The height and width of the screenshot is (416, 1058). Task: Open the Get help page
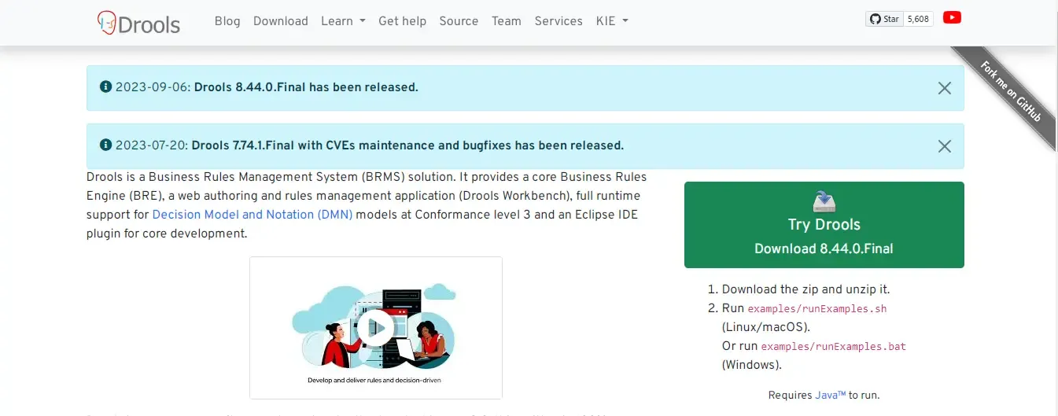click(402, 21)
